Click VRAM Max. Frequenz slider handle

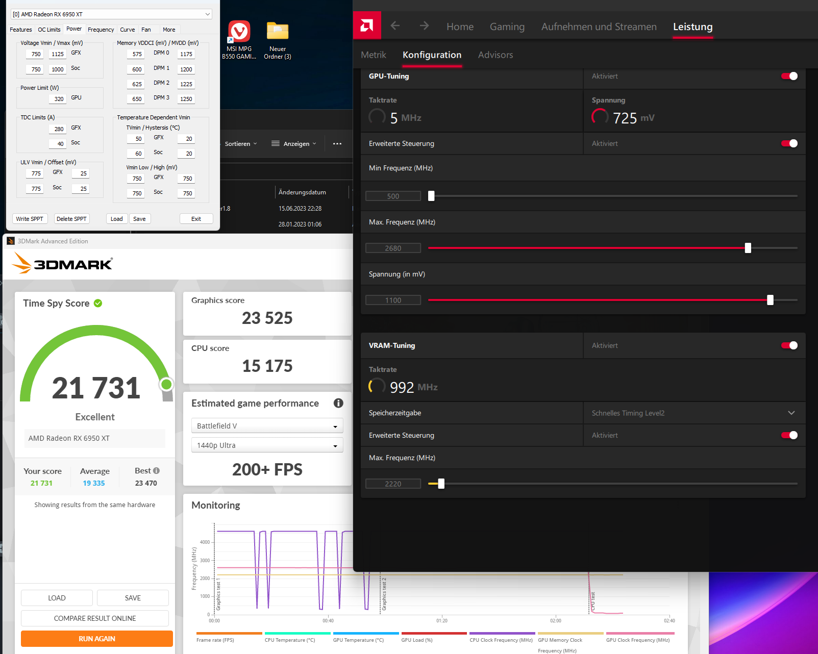pyautogui.click(x=441, y=484)
